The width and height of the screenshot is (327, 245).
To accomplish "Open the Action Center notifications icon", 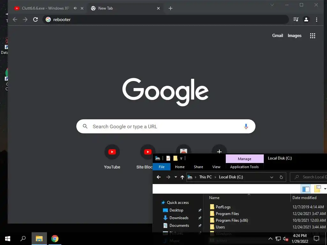I will click(x=316, y=239).
